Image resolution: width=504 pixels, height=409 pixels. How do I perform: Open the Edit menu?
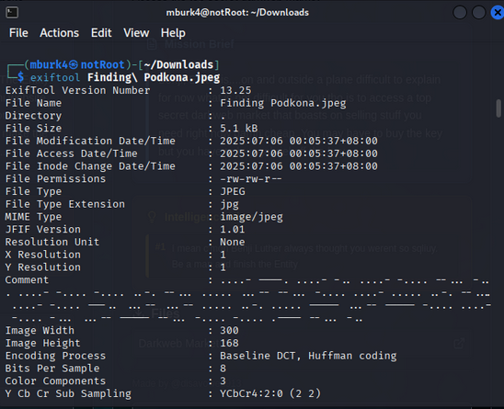pyautogui.click(x=101, y=33)
